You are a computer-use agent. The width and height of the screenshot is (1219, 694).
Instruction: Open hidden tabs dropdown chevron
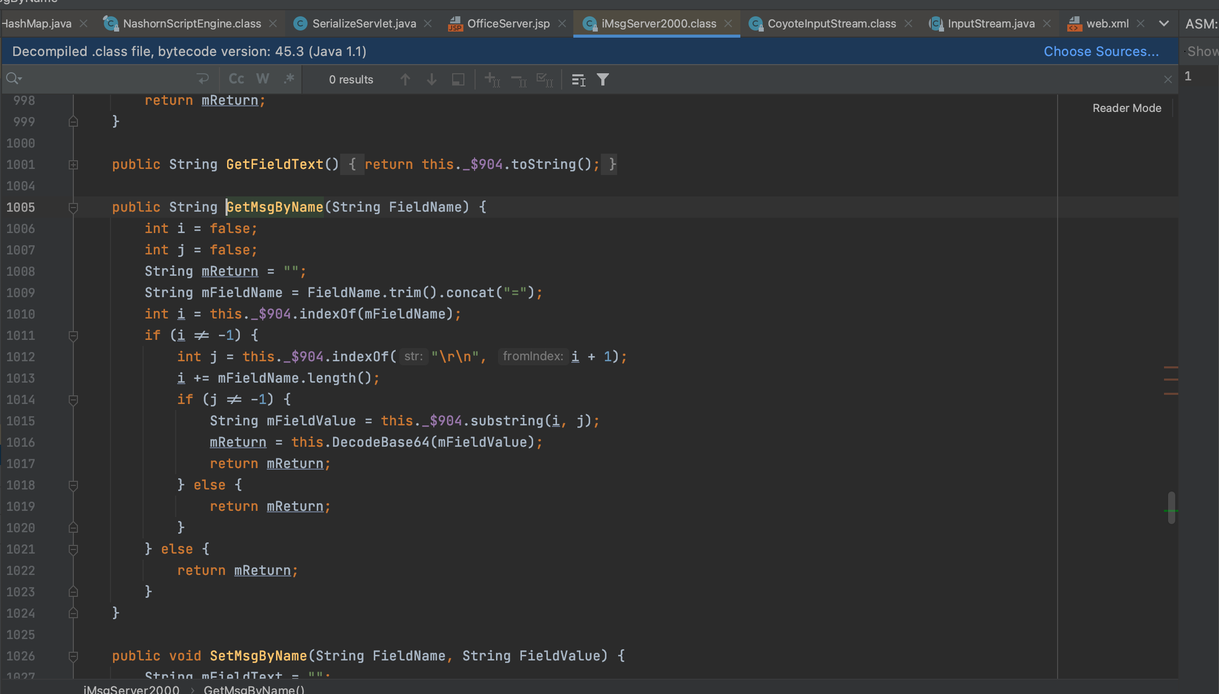(x=1163, y=23)
